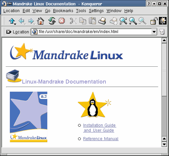Open the Settings menu
Image resolution: width=169 pixels, height=156 pixels.
96,11
